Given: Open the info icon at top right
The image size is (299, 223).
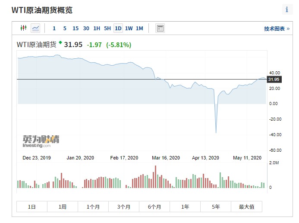Looking at the screenshot, I should tap(287, 10).
